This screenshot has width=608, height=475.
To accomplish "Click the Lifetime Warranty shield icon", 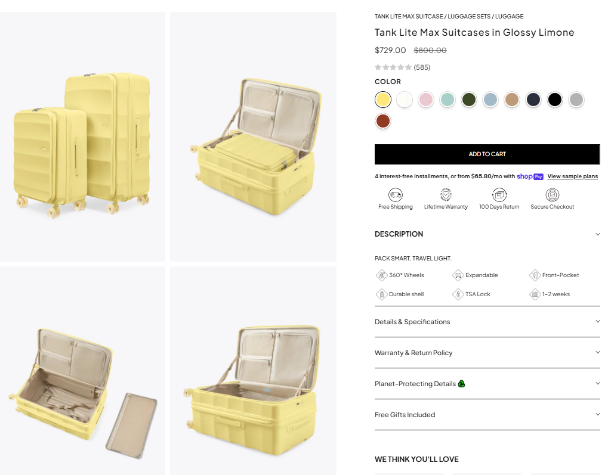I will coord(446,194).
